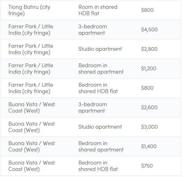182x177 pixels.
Task: Click Buona Vista location in the $750 row
Action: (x=32, y=166)
